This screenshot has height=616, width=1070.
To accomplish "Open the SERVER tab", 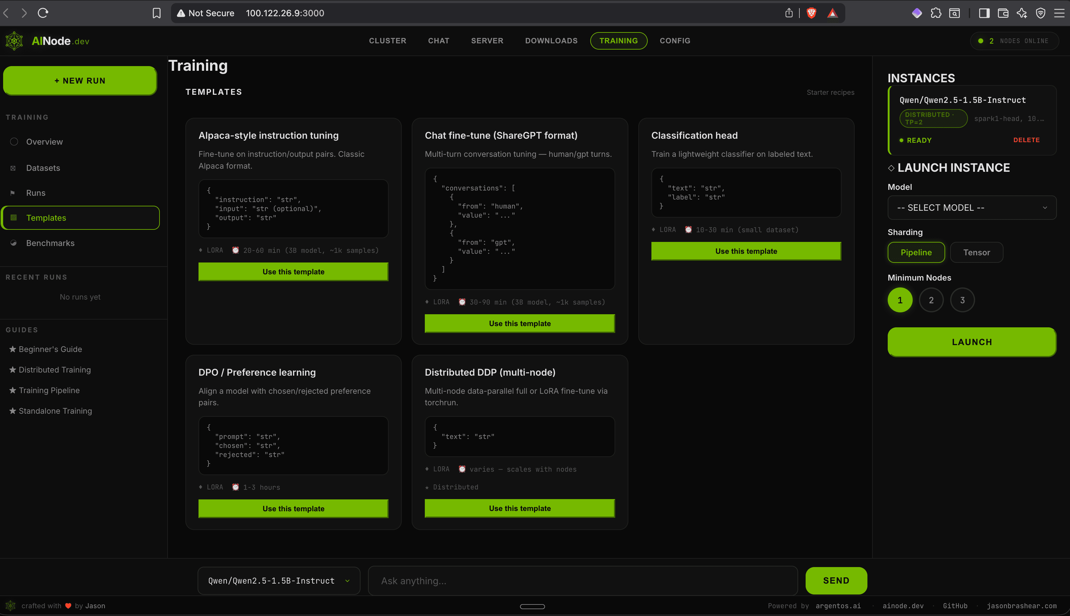I will [487, 41].
